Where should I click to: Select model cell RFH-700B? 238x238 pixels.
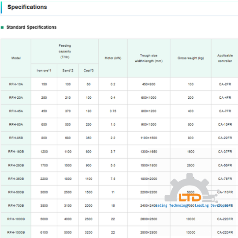(16, 205)
